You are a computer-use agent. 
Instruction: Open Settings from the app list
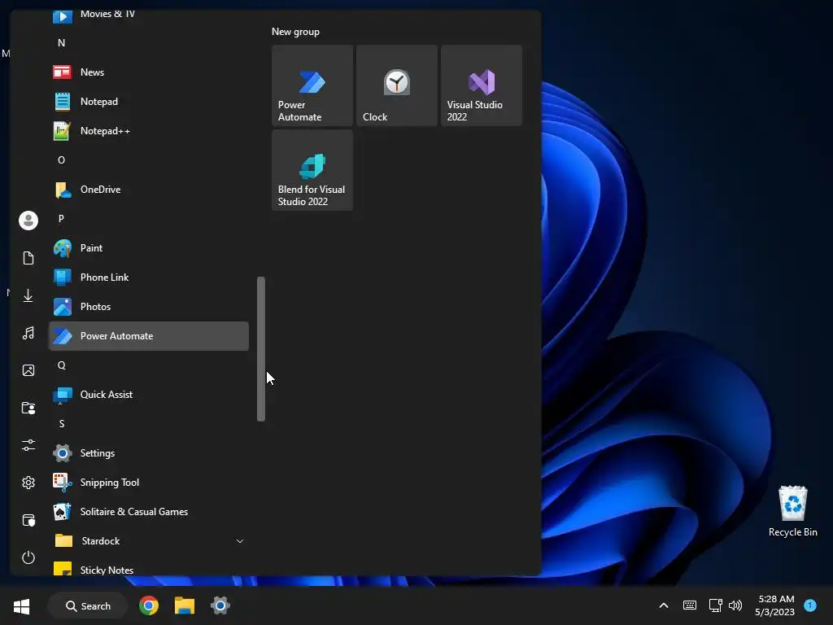click(x=149, y=452)
